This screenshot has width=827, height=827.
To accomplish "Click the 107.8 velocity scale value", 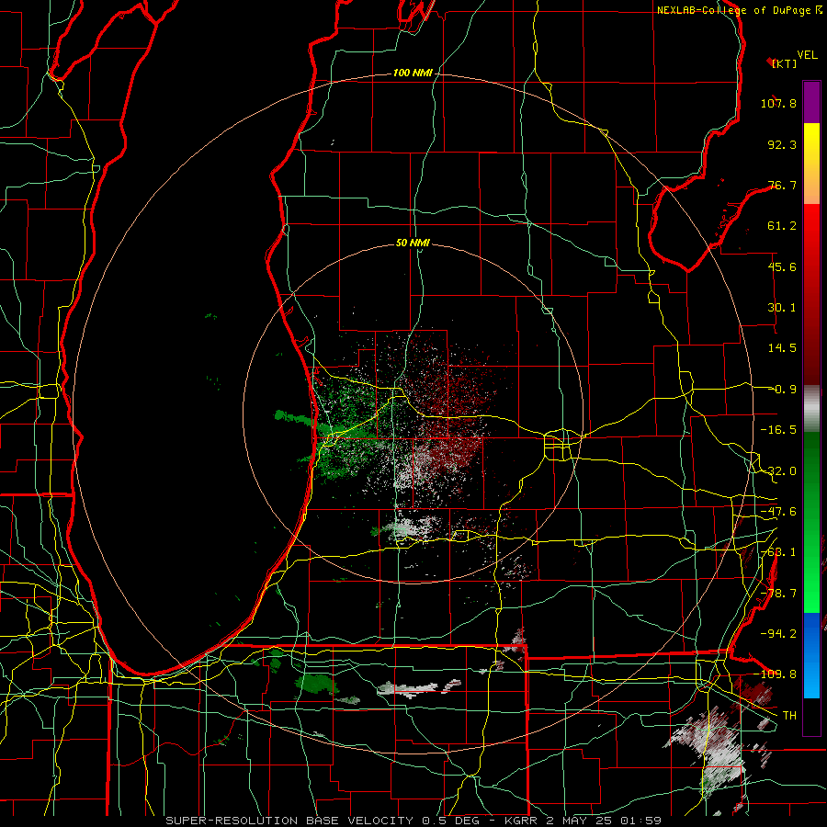I will 778,103.
